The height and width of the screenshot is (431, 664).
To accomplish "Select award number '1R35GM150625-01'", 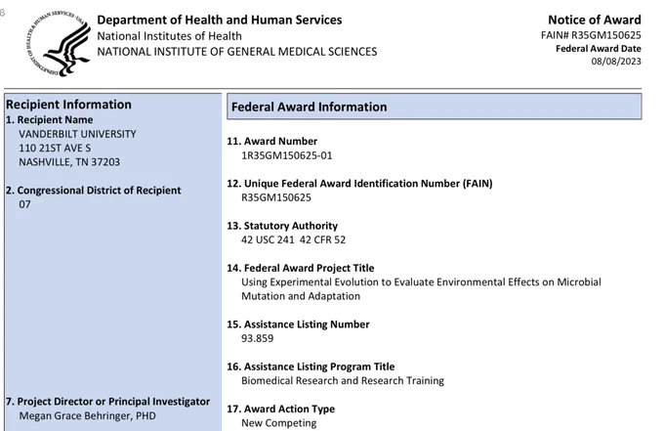I will (287, 155).
